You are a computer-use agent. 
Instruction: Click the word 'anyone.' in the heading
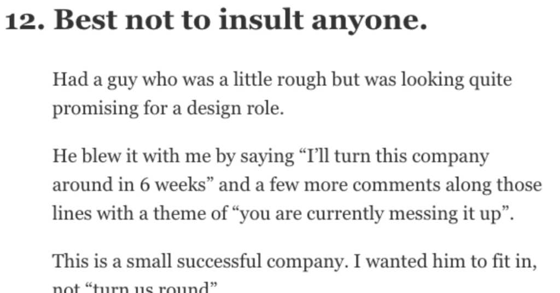coord(369,22)
